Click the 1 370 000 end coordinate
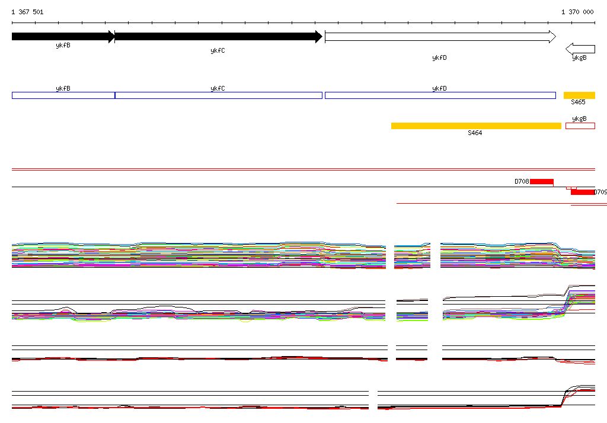The height and width of the screenshot is (423, 607). [x=577, y=12]
